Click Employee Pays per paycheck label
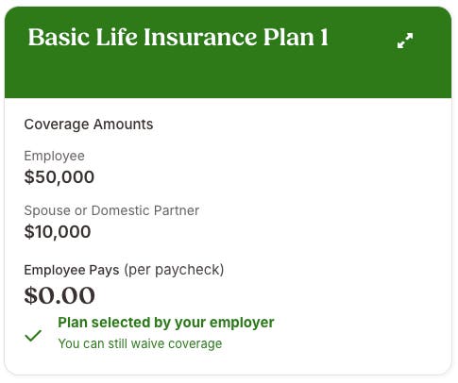This screenshot has width=458, height=383. (x=124, y=270)
